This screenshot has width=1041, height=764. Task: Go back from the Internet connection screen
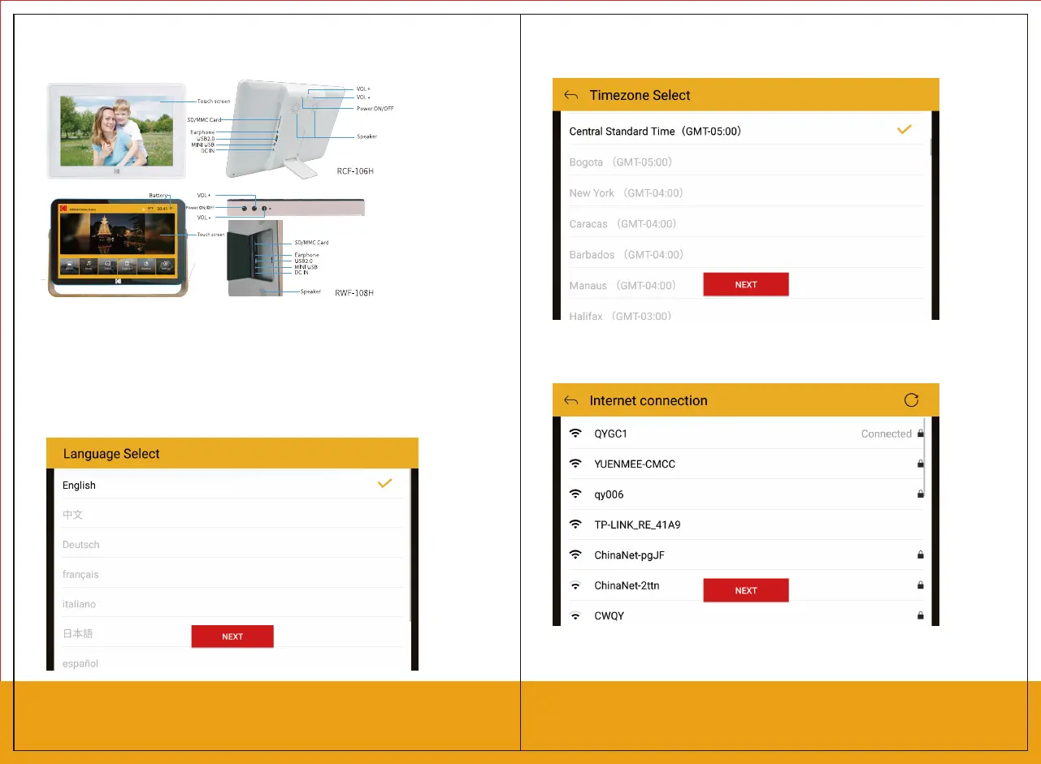tap(571, 400)
